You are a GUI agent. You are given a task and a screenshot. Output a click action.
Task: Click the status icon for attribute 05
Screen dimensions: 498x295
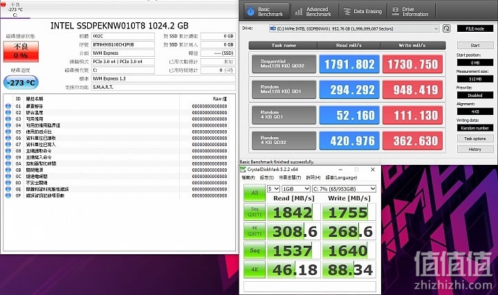(8, 132)
